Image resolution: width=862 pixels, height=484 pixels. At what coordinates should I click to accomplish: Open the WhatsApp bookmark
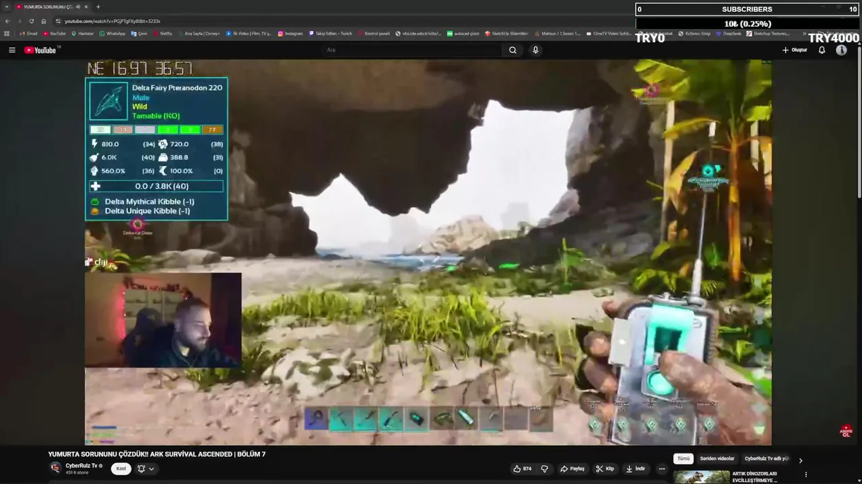coord(112,33)
